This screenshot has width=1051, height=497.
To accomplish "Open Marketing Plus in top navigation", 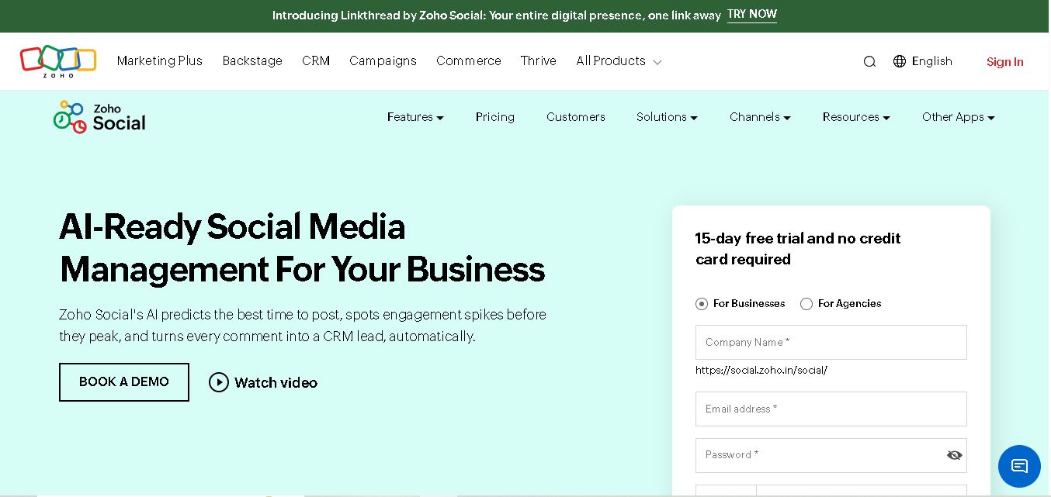I will 160,61.
